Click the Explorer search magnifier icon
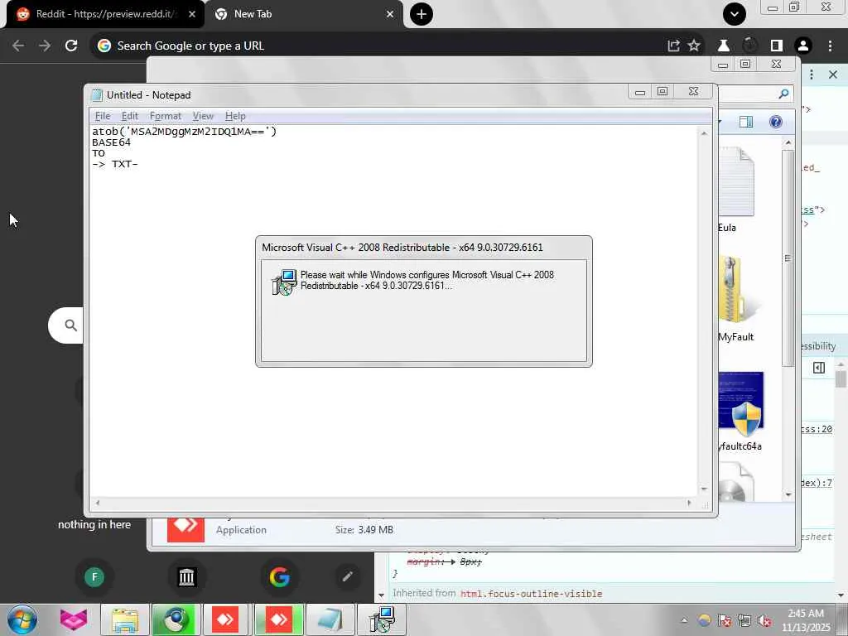Screen dimensions: 848x636 783,94
